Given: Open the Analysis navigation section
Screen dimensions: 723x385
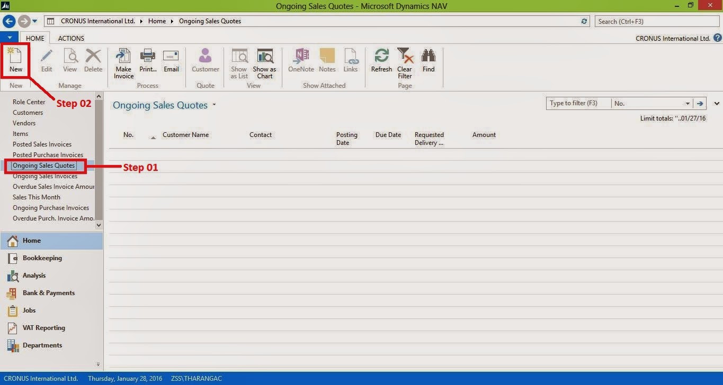Looking at the screenshot, I should point(51,276).
